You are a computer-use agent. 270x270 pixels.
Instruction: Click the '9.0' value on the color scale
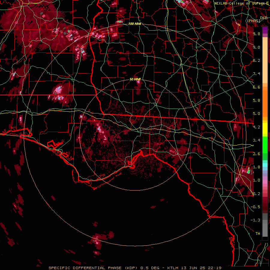pyautogui.click(x=256, y=47)
